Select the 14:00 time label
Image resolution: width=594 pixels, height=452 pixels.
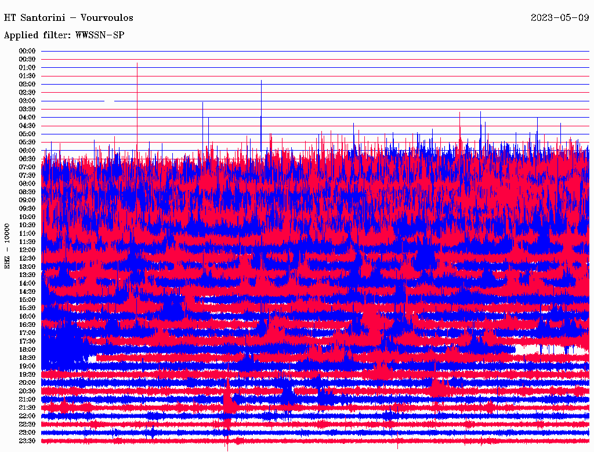(27, 283)
